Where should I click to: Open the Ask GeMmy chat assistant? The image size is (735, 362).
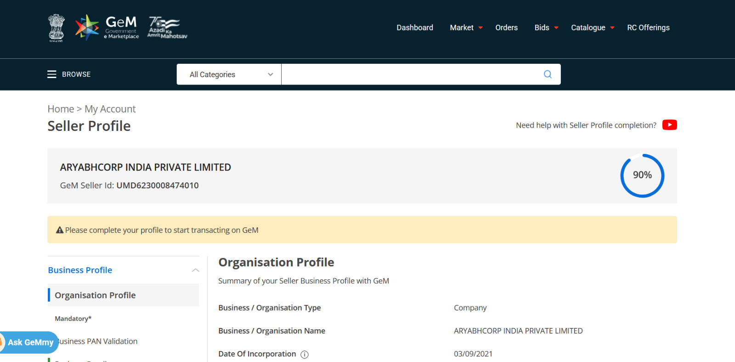[29, 342]
